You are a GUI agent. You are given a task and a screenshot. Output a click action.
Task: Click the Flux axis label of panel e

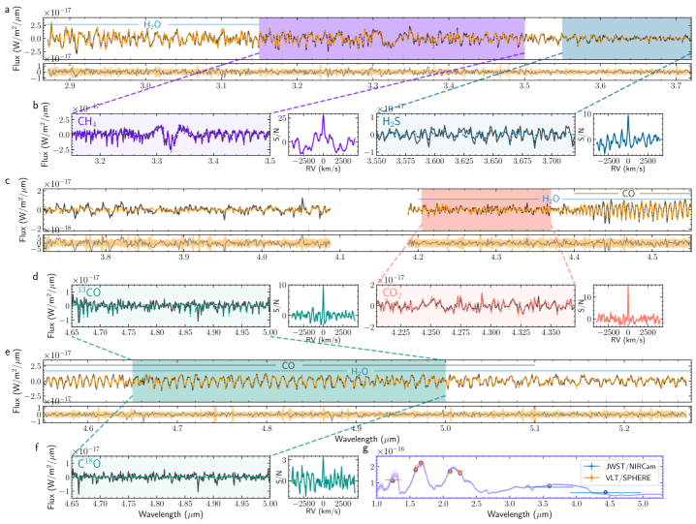16,381
